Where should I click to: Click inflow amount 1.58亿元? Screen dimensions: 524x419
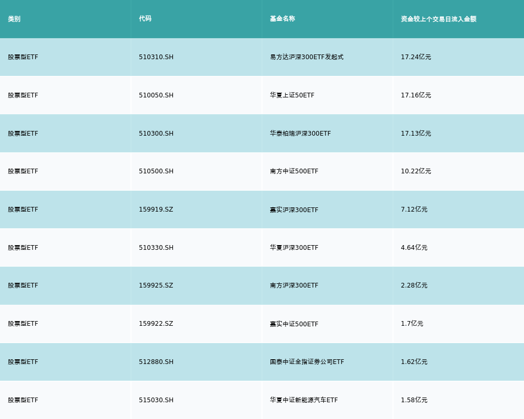point(414,400)
